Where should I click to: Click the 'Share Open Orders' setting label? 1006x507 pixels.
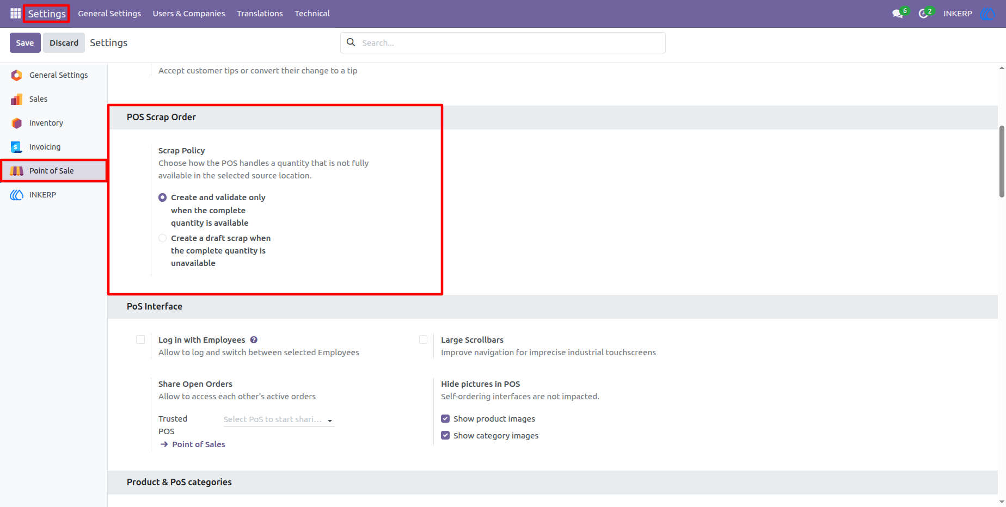(x=195, y=384)
